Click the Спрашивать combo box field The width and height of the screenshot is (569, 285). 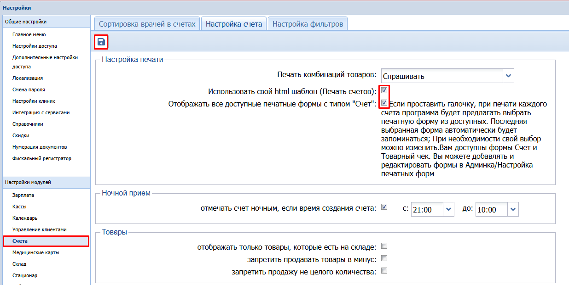pos(441,76)
